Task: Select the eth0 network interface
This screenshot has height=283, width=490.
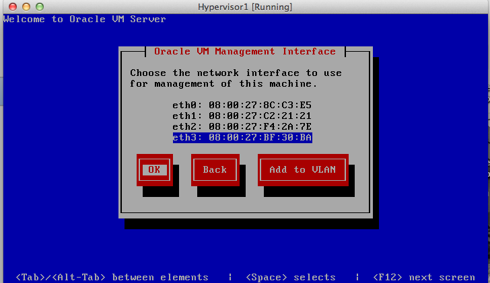Action: pos(242,106)
